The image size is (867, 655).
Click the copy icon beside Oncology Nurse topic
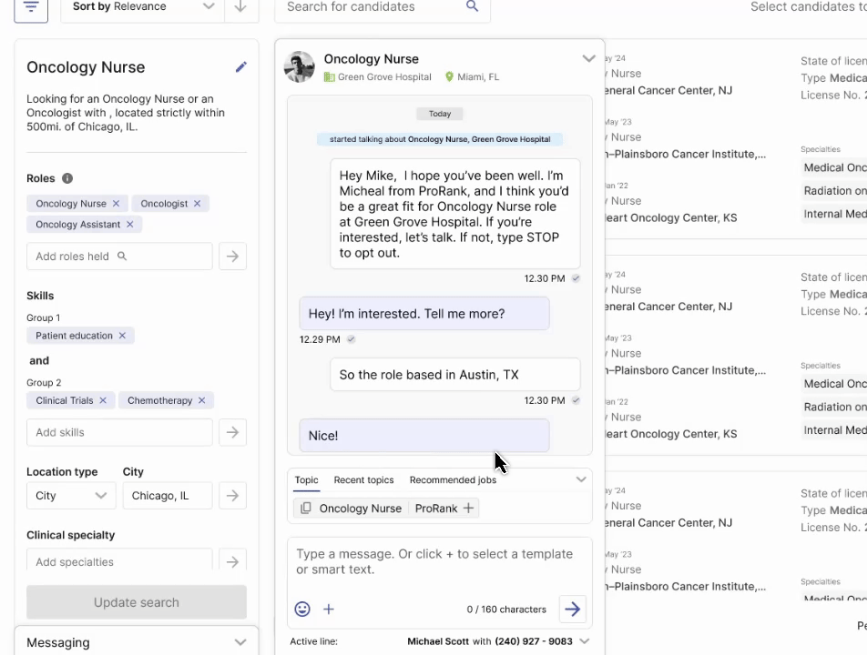pos(307,508)
